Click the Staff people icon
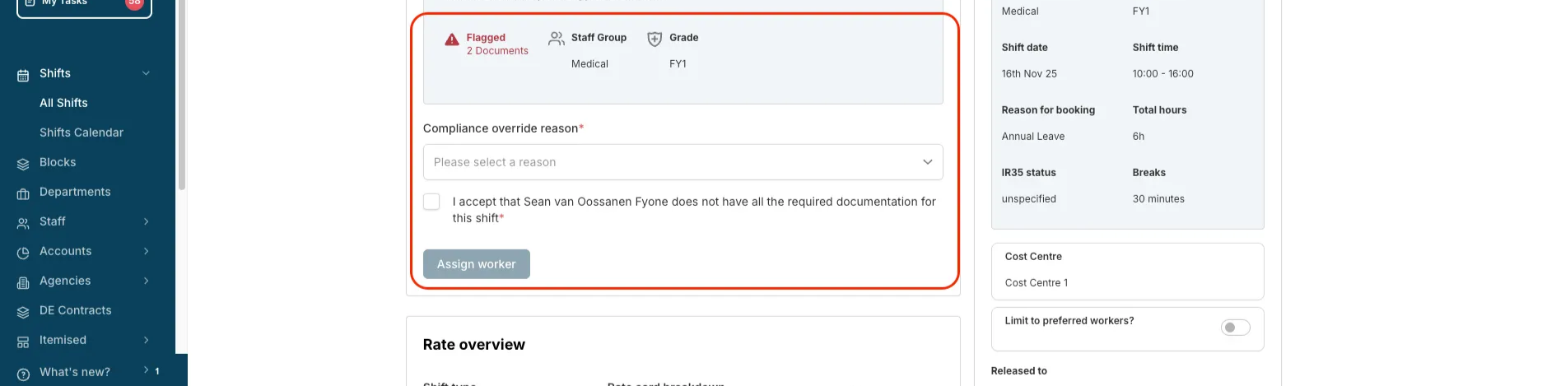Screen dimensions: 1556x386 23,222
